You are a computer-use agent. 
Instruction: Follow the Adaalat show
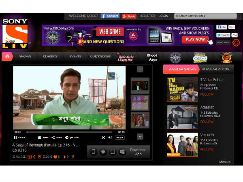tap(207, 122)
